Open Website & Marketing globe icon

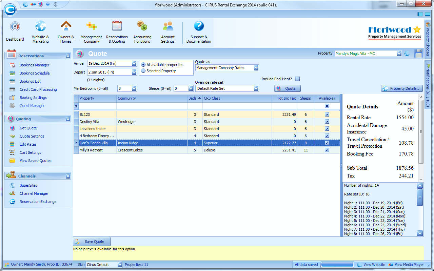(41, 26)
